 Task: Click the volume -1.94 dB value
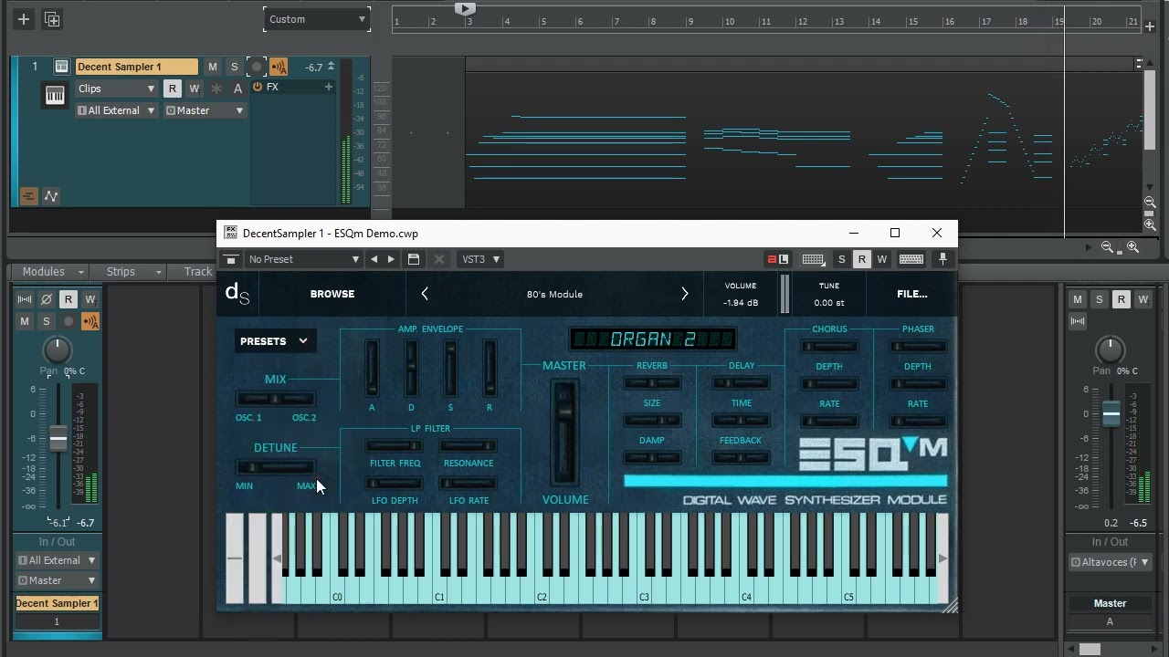pos(740,303)
